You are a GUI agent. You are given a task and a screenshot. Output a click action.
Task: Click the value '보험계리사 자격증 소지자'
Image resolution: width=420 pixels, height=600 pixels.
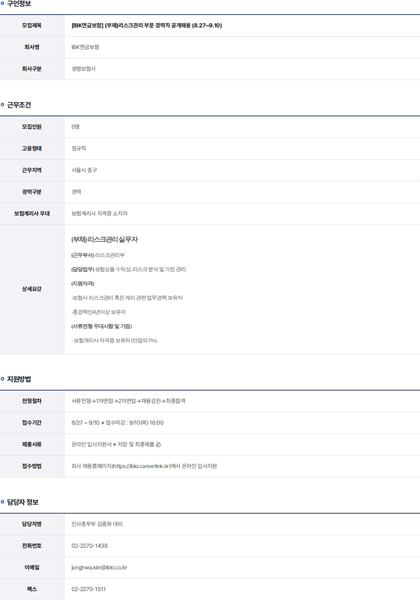[x=100, y=214]
